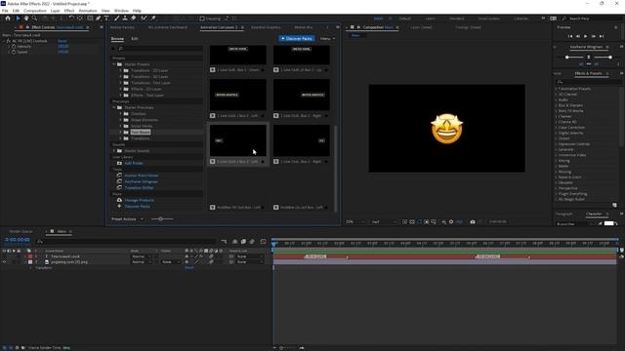This screenshot has height=351, width=625.
Task: Click the Home icon in the toolbar
Action: click(x=7, y=19)
